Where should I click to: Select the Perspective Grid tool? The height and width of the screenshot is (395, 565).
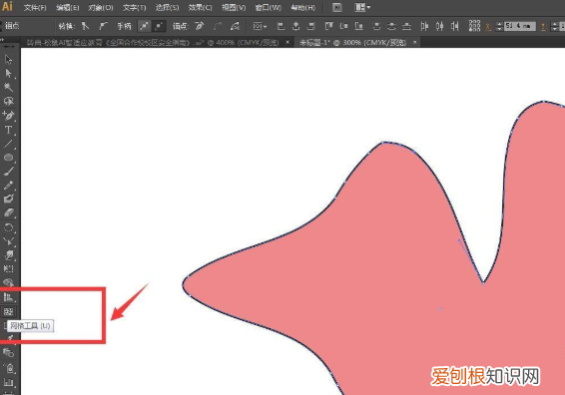click(8, 297)
